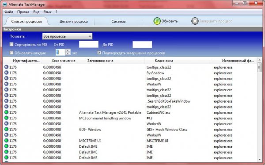Click the Завершить процесс X icon
Image resolution: width=265 pixels, height=165 pixels.
pos(195,21)
